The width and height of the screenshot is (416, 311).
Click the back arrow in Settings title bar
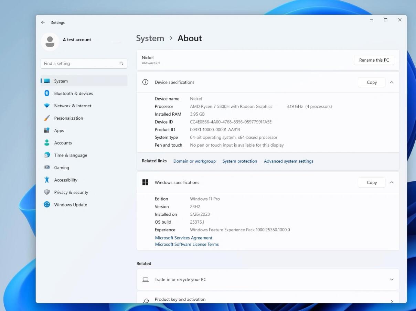point(43,22)
